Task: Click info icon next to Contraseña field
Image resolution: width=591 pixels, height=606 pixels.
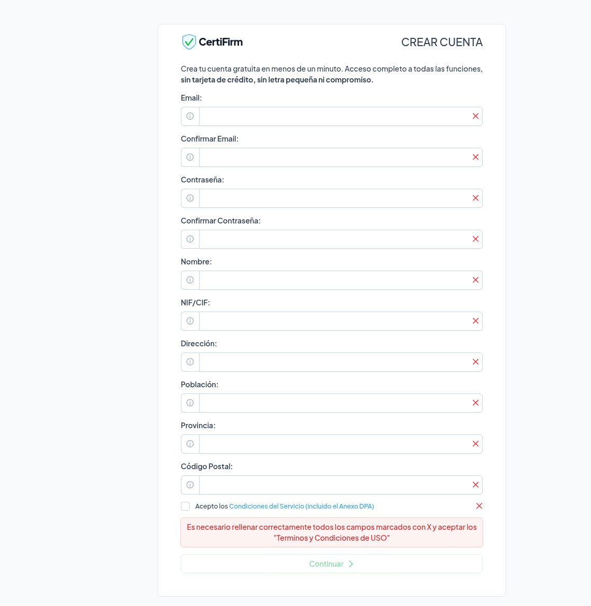Action: click(190, 198)
